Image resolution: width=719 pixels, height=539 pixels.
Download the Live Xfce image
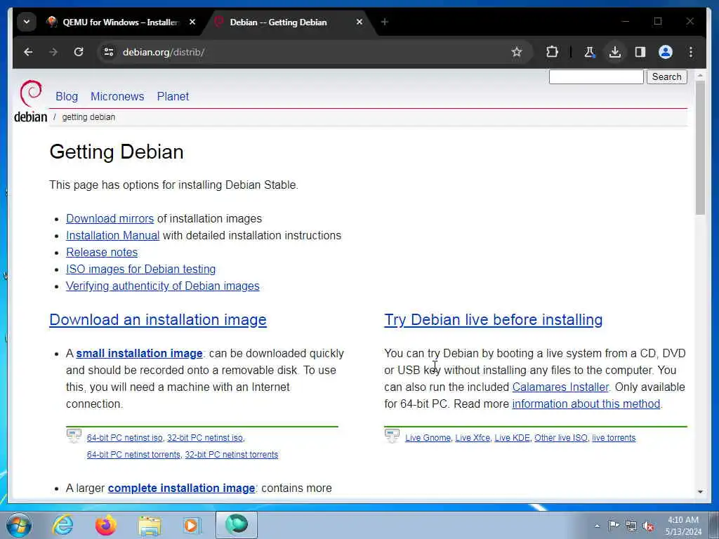coord(473,438)
